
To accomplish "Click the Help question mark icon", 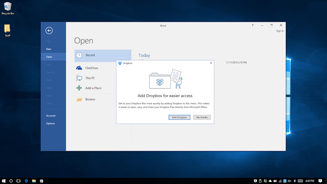I will 253,25.
